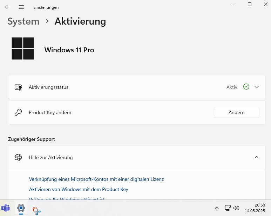Open the hamburger navigation menu
This screenshot has height=216, width=271.
pyautogui.click(x=21, y=7)
